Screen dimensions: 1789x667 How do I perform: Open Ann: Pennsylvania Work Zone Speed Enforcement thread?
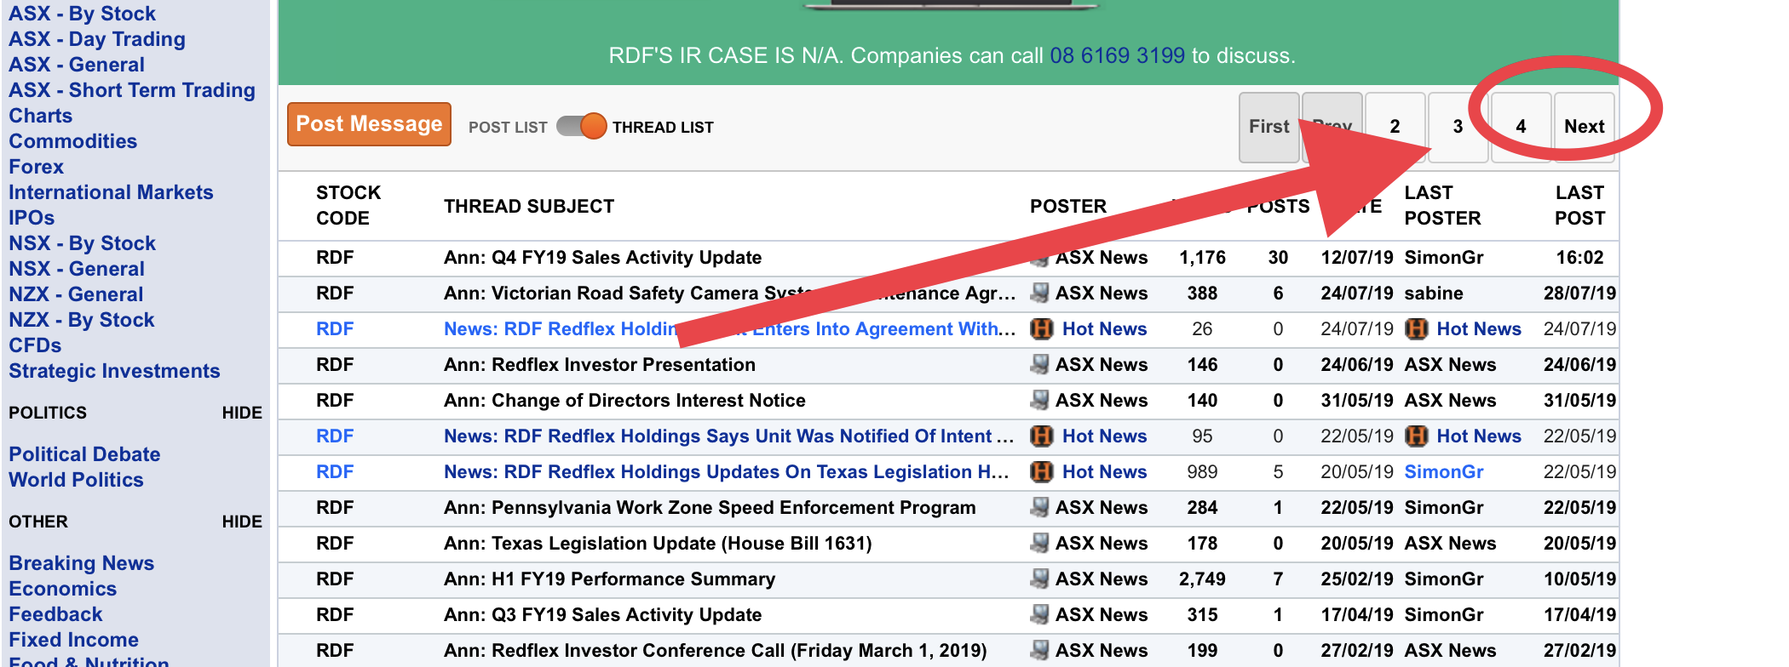click(x=710, y=508)
